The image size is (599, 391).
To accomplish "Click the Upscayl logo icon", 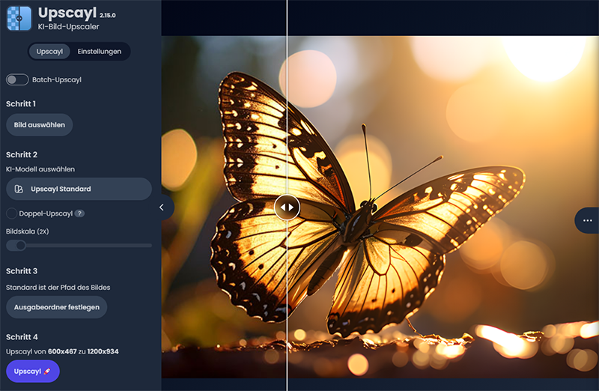I will click(19, 18).
